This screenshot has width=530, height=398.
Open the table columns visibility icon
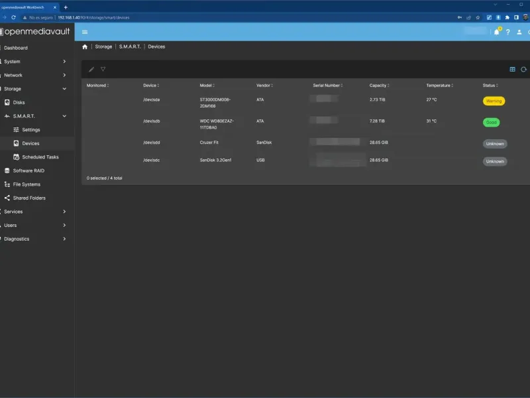pos(512,69)
